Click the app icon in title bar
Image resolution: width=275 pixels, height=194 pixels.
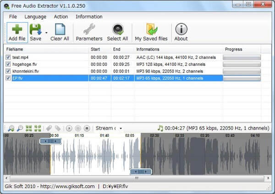[7, 6]
